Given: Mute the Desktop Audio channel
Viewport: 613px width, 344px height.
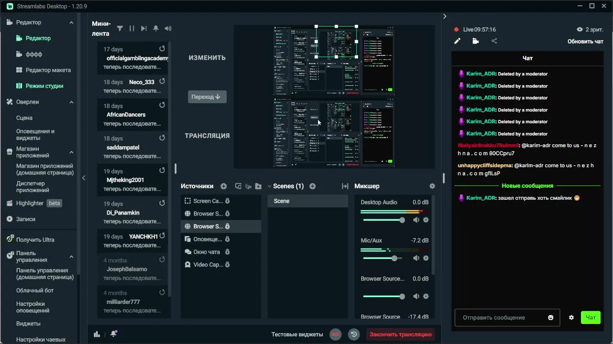Looking at the screenshot, I should pos(416,220).
